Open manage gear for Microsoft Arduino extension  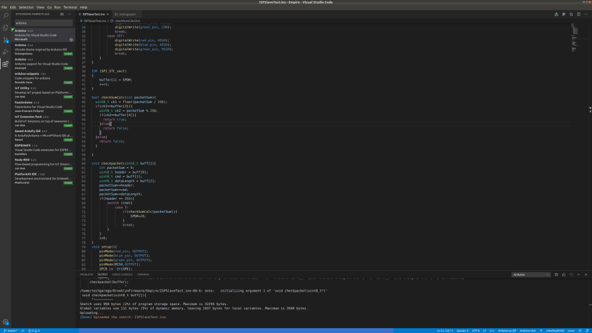pyautogui.click(x=71, y=40)
